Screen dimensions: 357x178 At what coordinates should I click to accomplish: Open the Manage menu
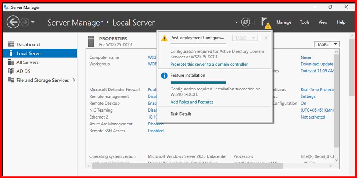point(284,22)
